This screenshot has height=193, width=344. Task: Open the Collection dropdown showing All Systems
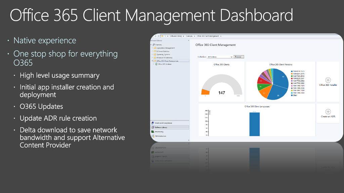coord(220,57)
